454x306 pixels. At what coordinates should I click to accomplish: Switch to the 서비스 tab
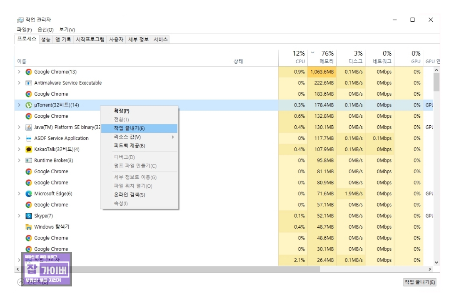tap(160, 40)
